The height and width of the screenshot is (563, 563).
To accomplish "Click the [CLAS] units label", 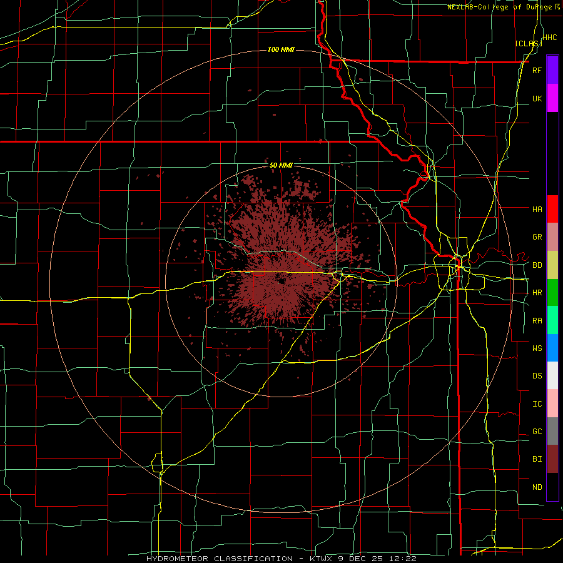I will [x=529, y=44].
